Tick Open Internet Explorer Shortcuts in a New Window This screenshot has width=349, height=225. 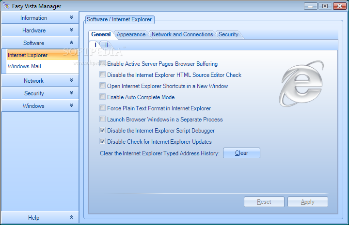102,86
